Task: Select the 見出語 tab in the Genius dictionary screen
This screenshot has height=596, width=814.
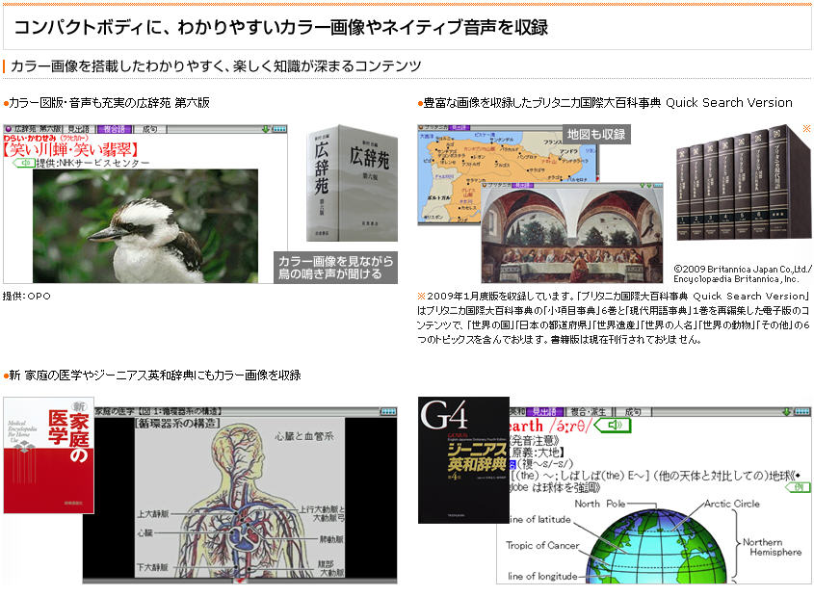Action: point(544,412)
